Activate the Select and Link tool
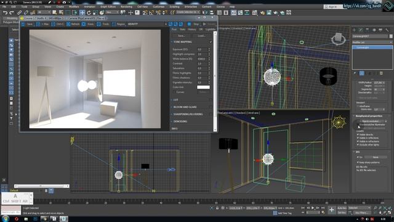Screen dimensions: 394x222 19,12
